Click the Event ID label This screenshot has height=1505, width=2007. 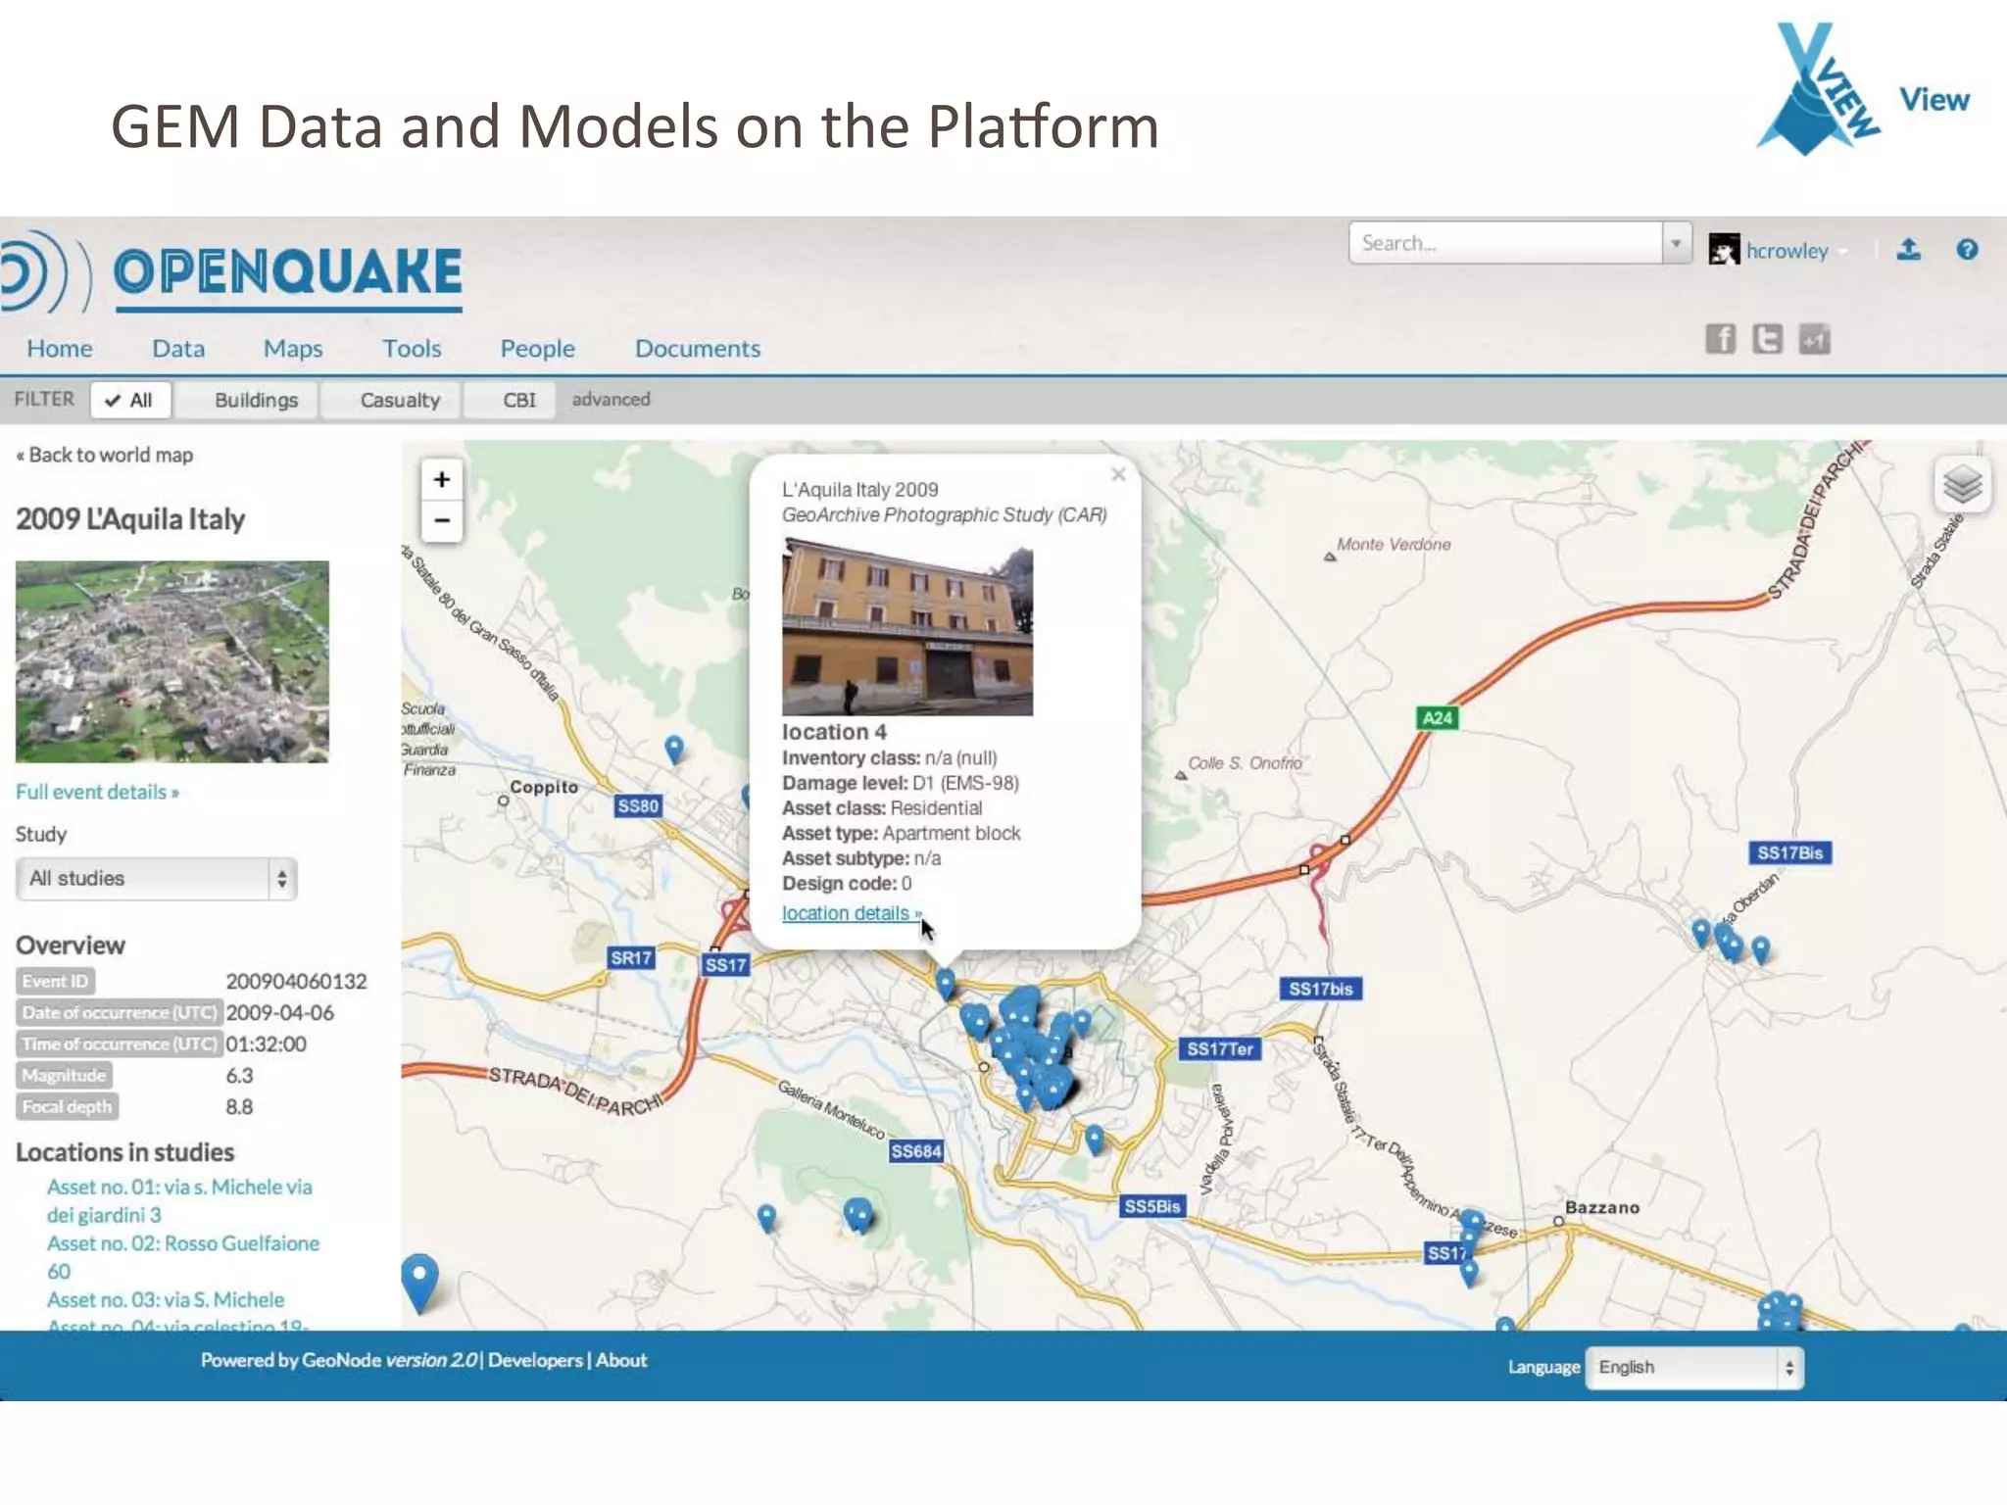[55, 981]
